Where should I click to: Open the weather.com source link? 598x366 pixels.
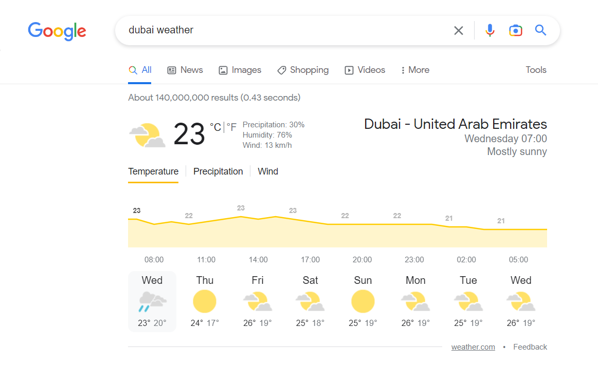[x=473, y=347]
